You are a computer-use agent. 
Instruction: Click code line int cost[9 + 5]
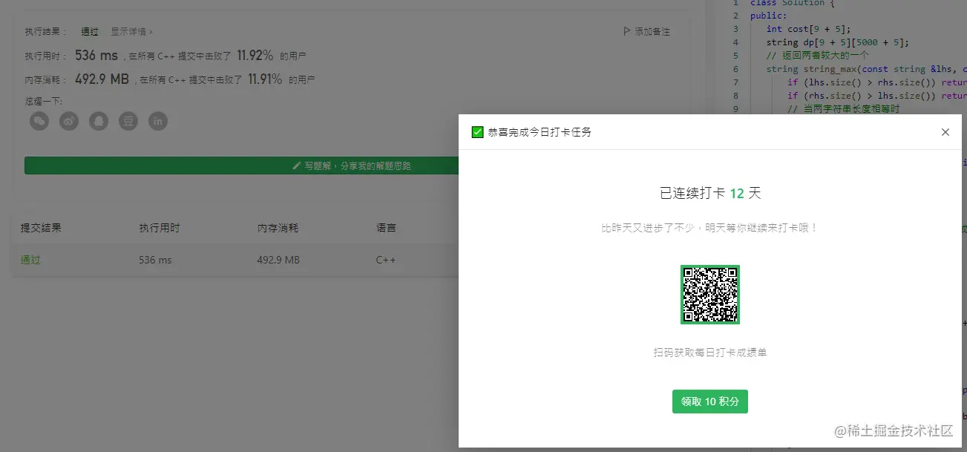pyautogui.click(x=808, y=29)
